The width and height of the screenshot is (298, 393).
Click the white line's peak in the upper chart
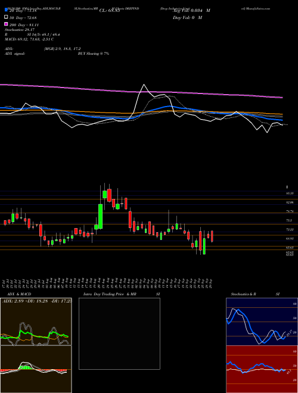click(144, 85)
